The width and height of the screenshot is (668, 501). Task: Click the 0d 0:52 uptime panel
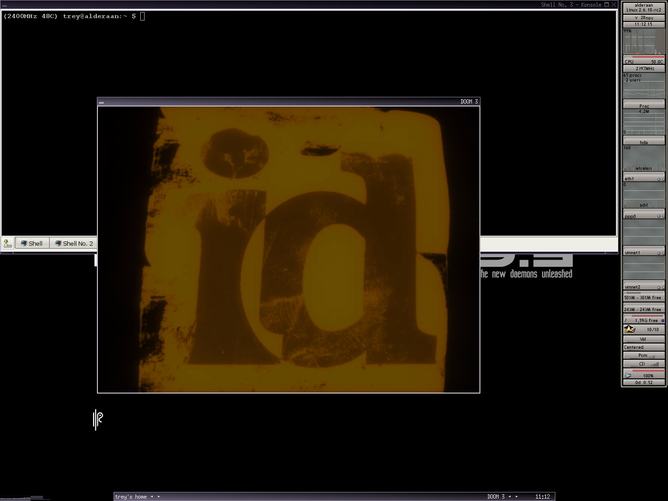pyautogui.click(x=644, y=382)
